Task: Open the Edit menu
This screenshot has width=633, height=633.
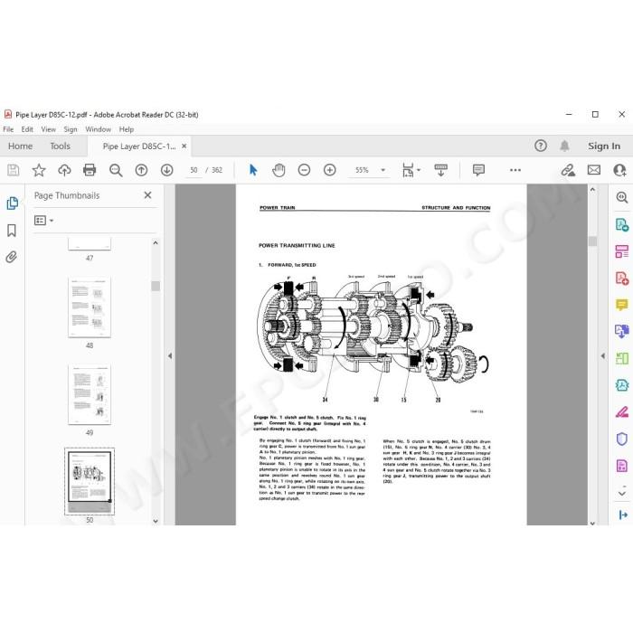Action: (27, 129)
